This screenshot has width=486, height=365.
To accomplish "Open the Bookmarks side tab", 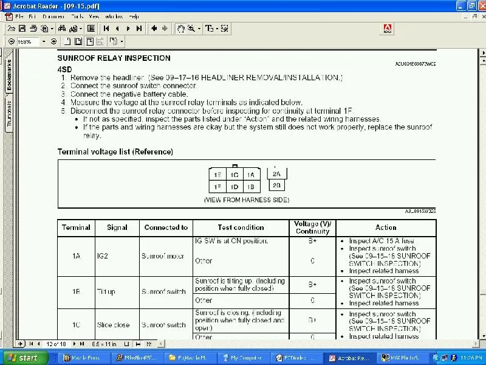I will point(9,75).
